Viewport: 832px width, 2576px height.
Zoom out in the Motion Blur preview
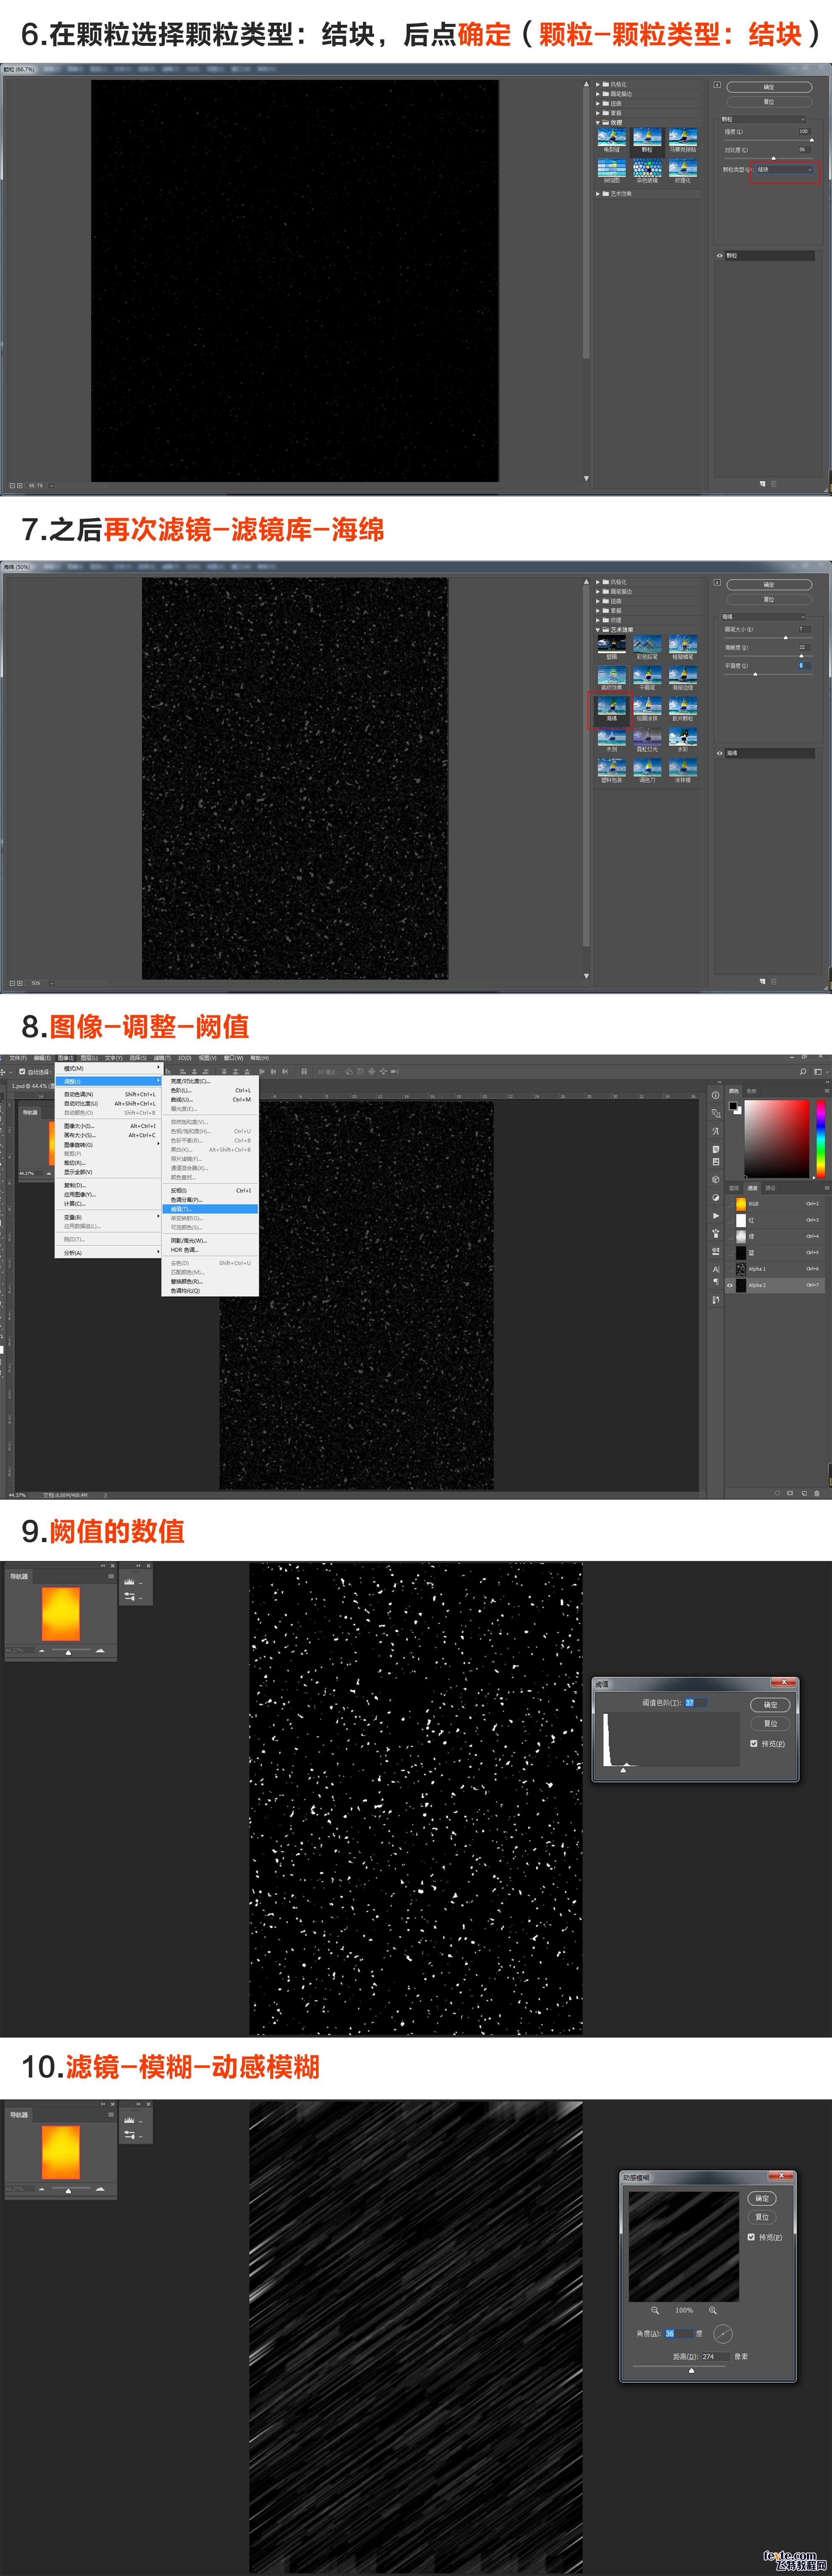(x=655, y=2310)
